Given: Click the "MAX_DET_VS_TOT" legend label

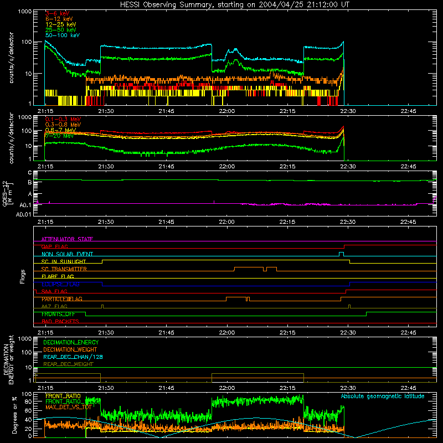Looking at the screenshot, I should pos(69,407).
